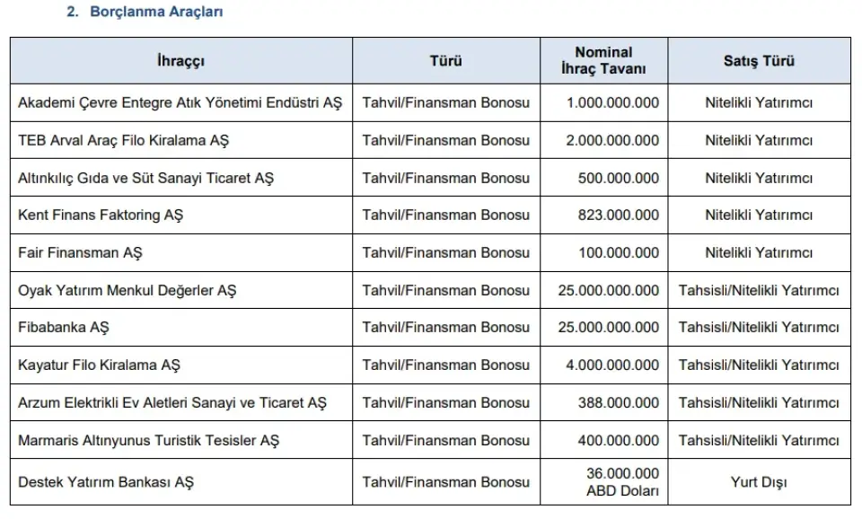
Task: Click the Borçlanma Araçları section heading
Action: click(x=145, y=12)
